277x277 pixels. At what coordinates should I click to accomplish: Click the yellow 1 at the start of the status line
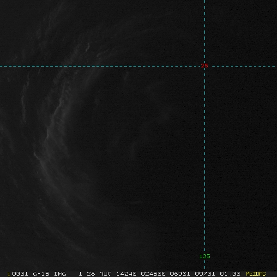pyautogui.click(x=8, y=274)
